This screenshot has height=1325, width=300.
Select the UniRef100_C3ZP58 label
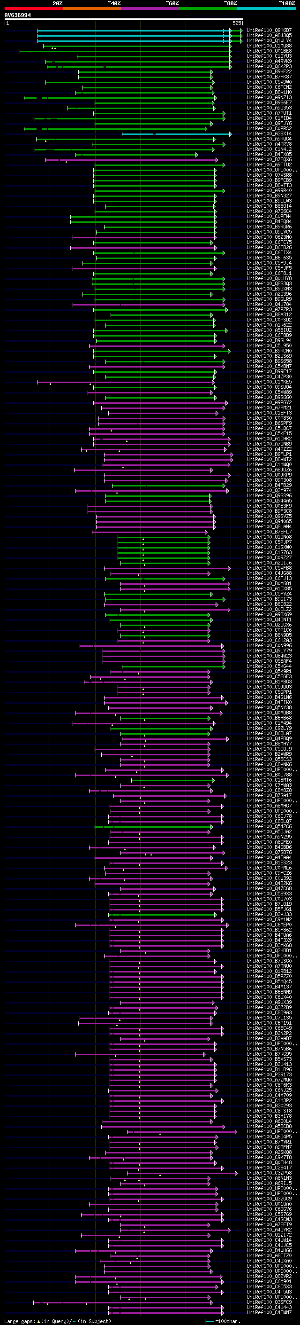pos(269,1172)
